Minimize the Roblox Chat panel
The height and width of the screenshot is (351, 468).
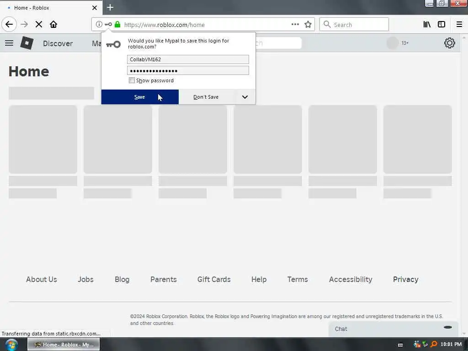point(448,327)
